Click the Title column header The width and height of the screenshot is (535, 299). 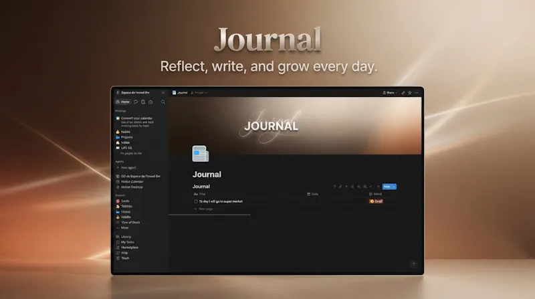(x=199, y=194)
